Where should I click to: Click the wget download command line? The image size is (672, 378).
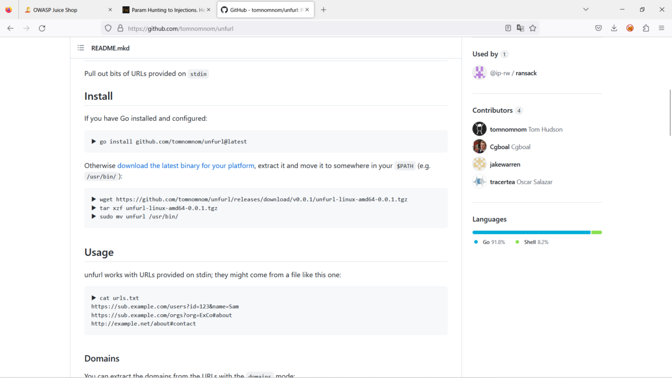click(x=249, y=199)
